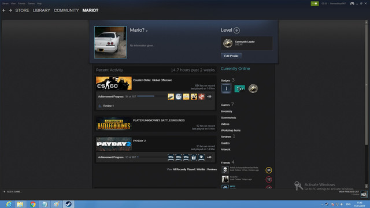This screenshot has width=370, height=208.
Task: Expand the +48 PAYDAY 2 achievements
Action: coord(209,157)
